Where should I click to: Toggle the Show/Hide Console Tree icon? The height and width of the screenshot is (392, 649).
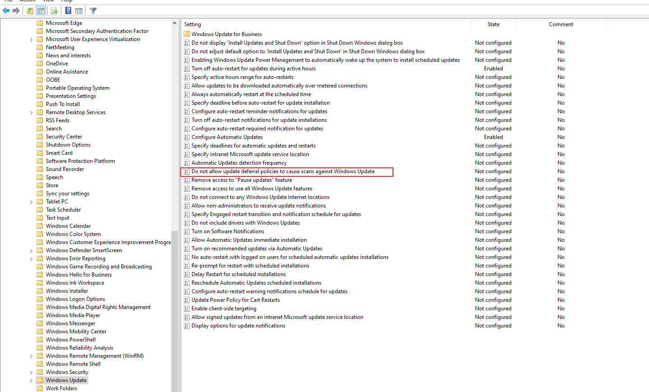41,10
